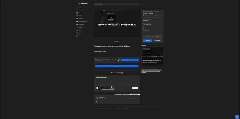
Task: Open the comment sort order dropdown
Action: [x=135, y=94]
